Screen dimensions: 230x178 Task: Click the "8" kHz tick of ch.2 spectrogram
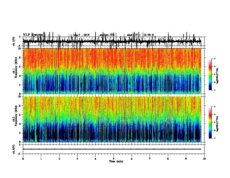[x=20, y=106]
